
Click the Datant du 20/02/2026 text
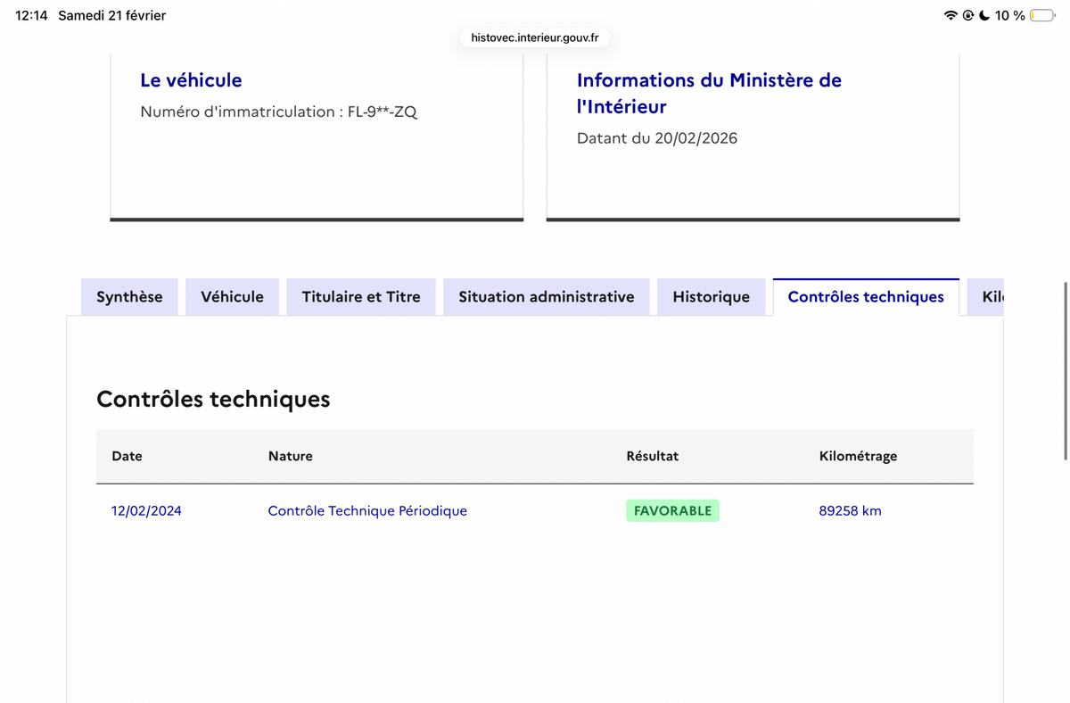[x=657, y=138]
